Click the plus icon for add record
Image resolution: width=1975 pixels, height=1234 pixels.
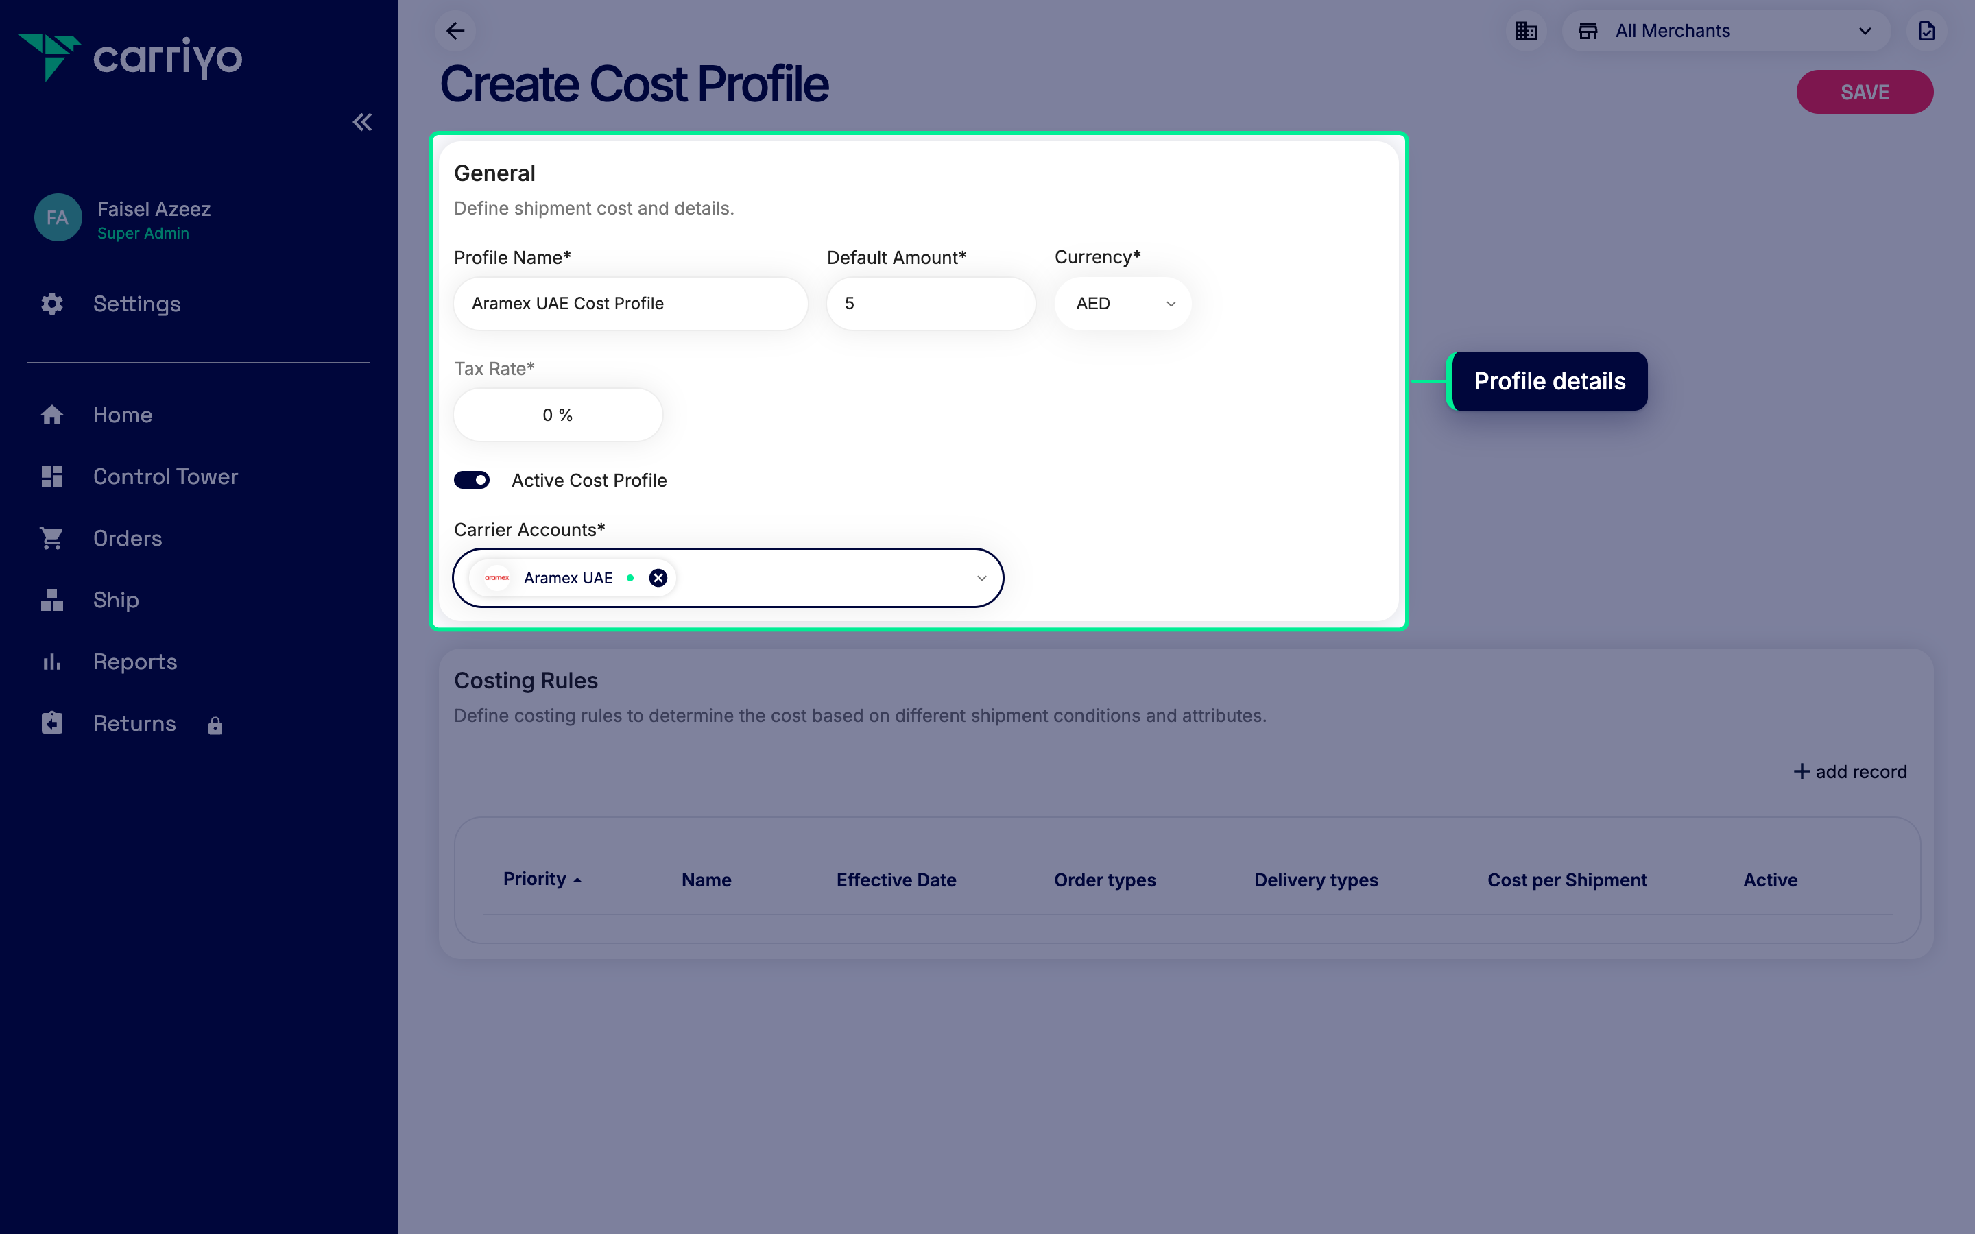tap(1802, 771)
